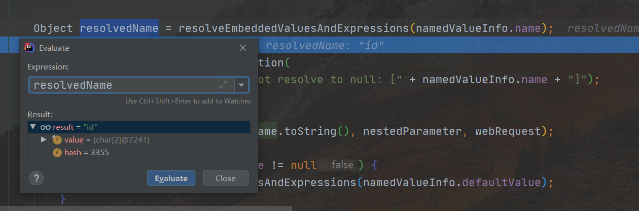Click the highlighted resolvedName variable in code
Screen dimensions: 639x211
pyautogui.click(x=119, y=28)
